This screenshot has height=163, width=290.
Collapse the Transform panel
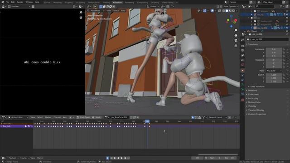click(x=253, y=44)
